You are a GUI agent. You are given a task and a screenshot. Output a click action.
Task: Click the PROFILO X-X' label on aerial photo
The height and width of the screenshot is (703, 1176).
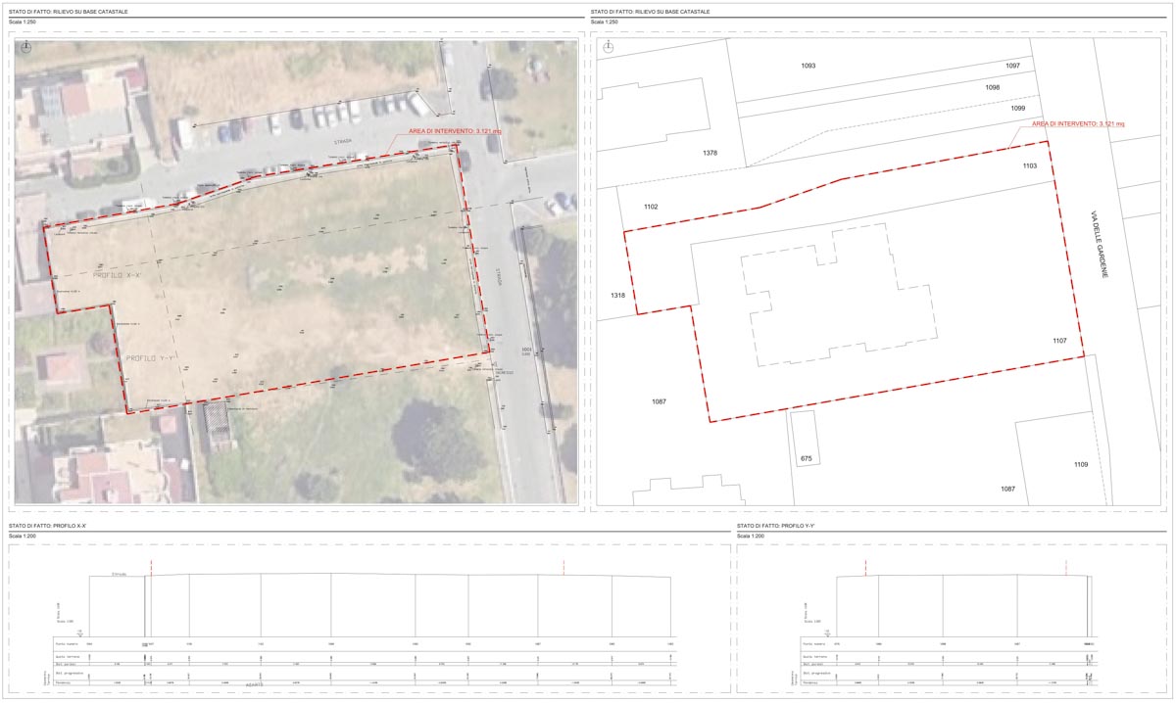tap(119, 275)
